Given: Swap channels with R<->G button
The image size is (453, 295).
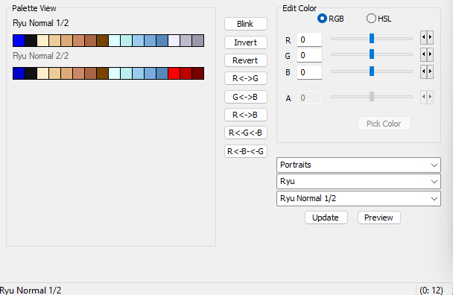Looking at the screenshot, I should pos(246,78).
